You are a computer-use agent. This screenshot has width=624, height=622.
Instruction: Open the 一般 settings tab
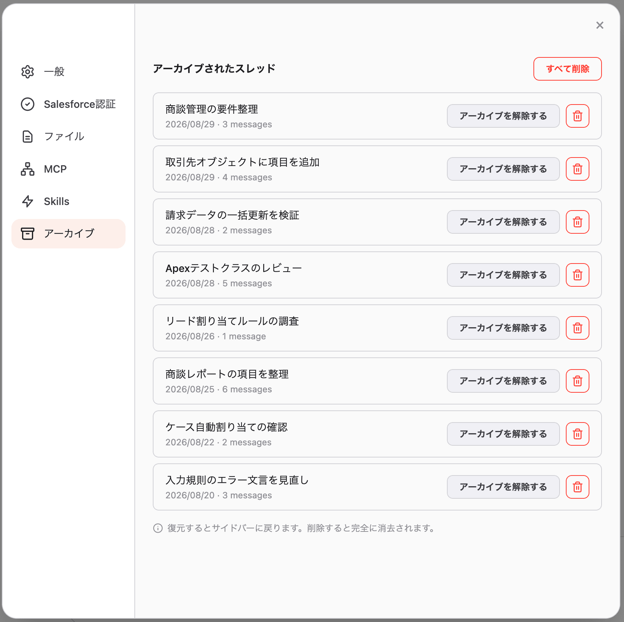click(x=68, y=72)
